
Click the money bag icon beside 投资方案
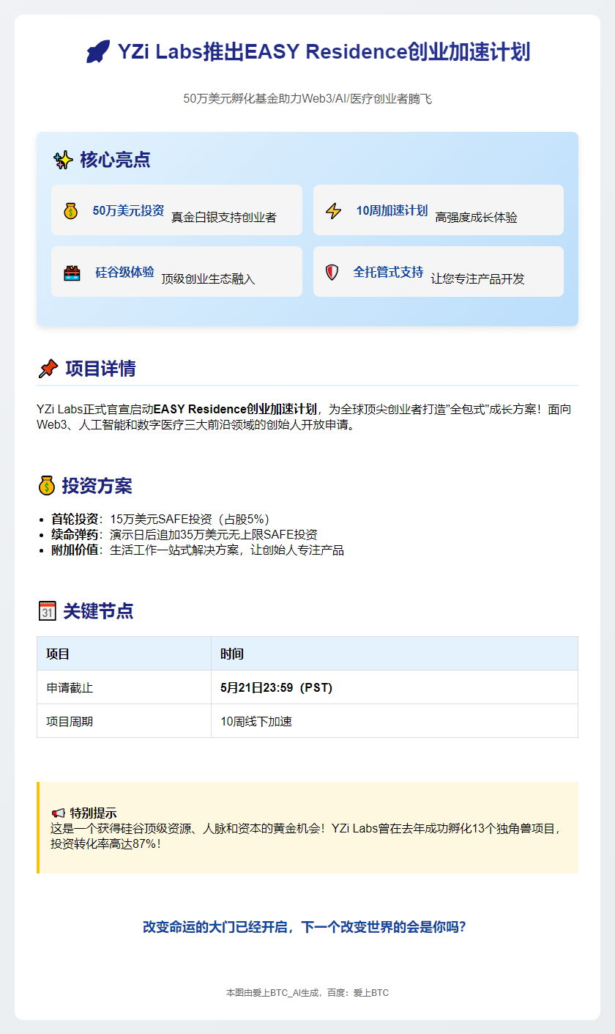47,486
